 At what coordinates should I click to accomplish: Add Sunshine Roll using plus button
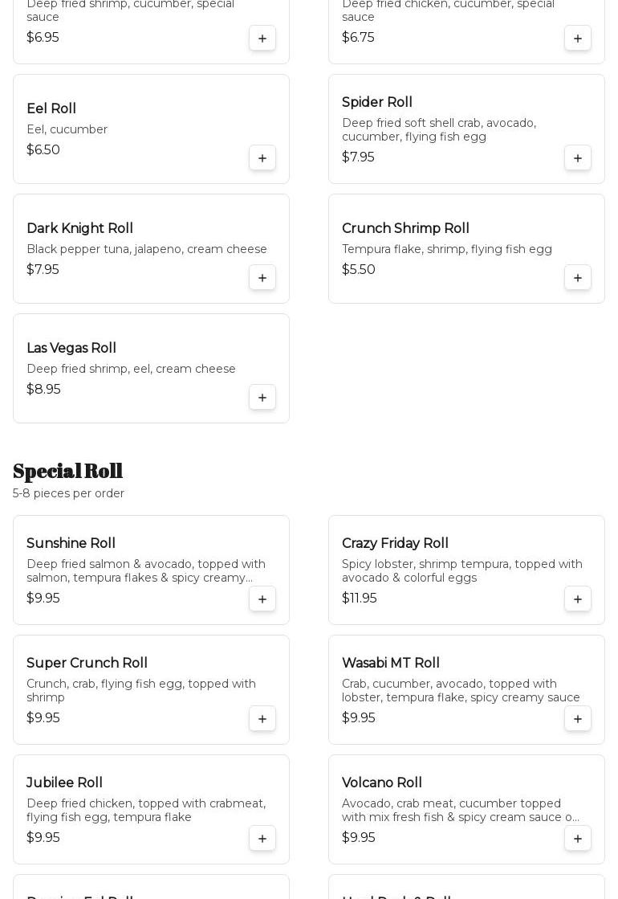point(262,599)
